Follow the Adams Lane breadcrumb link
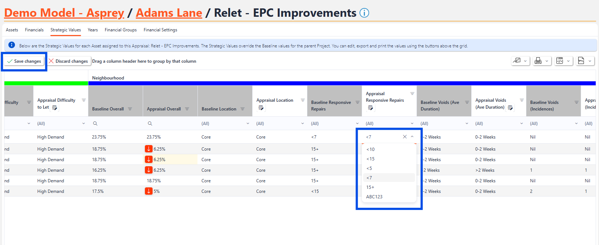Image resolution: width=599 pixels, height=245 pixels. (169, 13)
